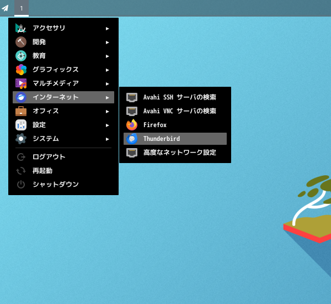The image size is (331, 304).
Task: Click the オフィス briefcase icon
Action: pyautogui.click(x=21, y=111)
